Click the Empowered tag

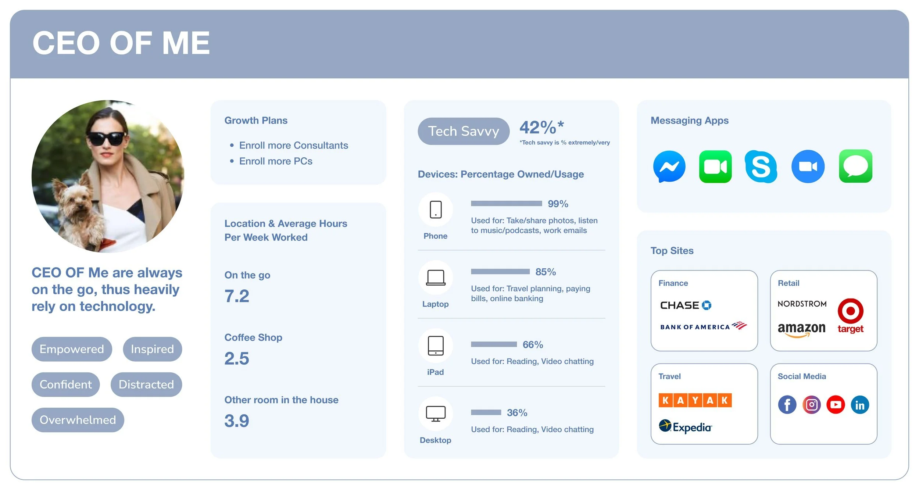point(72,349)
